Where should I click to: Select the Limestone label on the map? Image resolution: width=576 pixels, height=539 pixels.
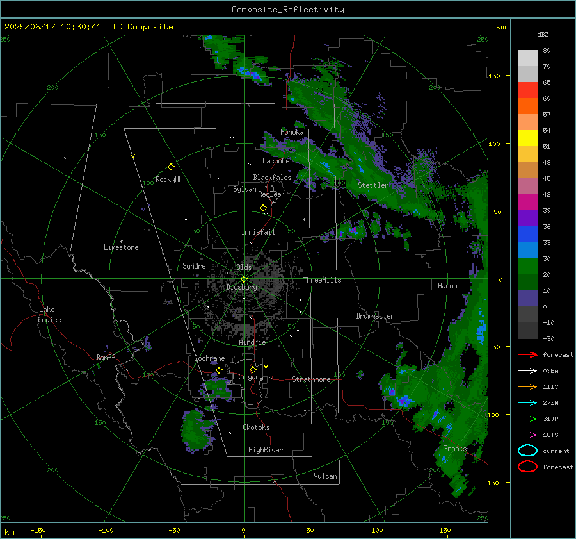[x=121, y=247]
